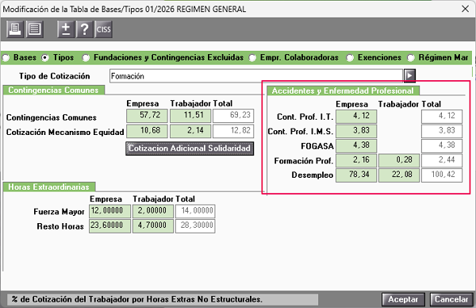Click the Horas Extraordinarias section header
Screen dimensions: 476x308
pyautogui.click(x=49, y=187)
